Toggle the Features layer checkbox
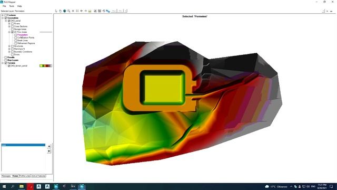 [x=6, y=15]
